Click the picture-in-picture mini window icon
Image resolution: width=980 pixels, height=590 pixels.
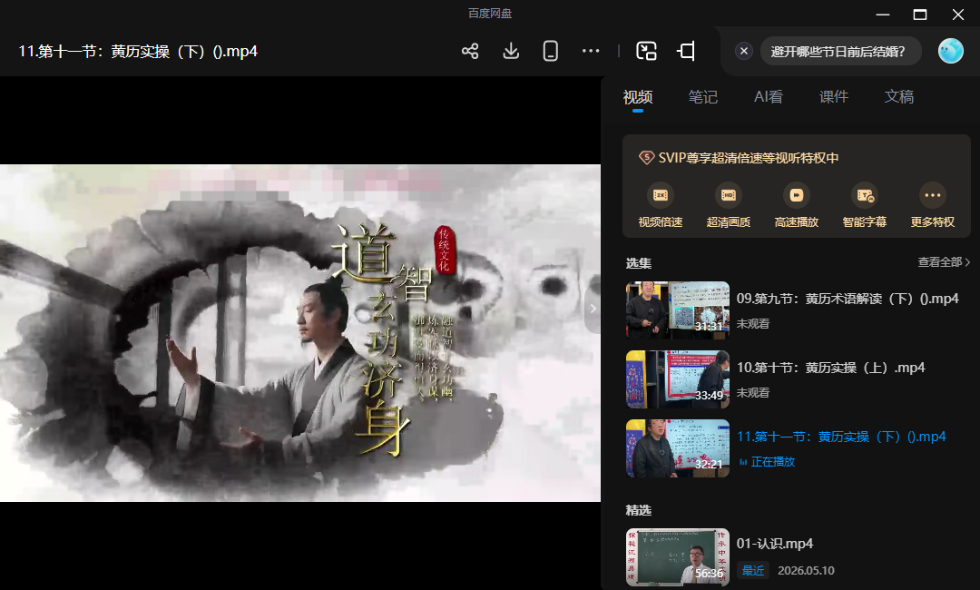[646, 51]
